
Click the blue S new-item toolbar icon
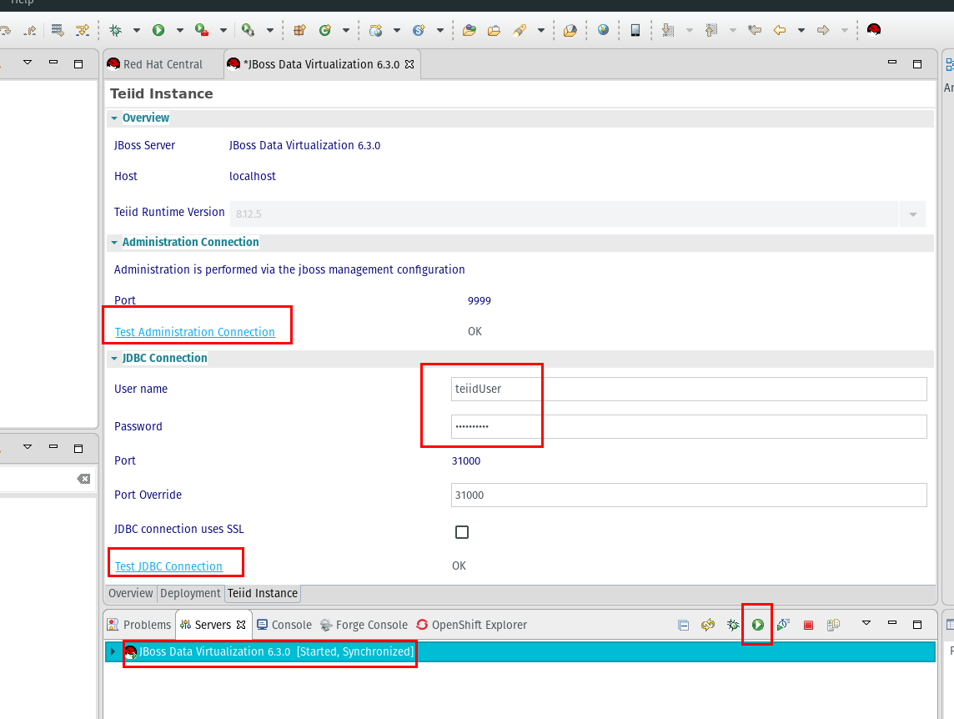[x=419, y=30]
